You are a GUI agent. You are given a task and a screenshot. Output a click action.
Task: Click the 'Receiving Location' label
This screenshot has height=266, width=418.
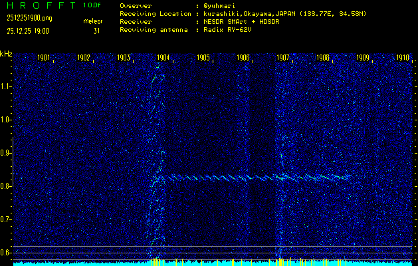[156, 14]
